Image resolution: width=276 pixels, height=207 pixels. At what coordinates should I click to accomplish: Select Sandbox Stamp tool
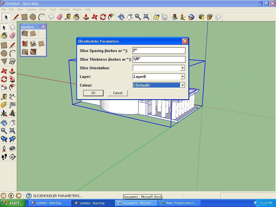coord(33,43)
